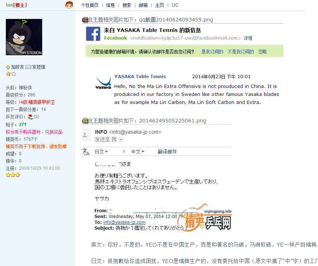Click the INFO sender name in the second email
318x266 pixels.
[x=101, y=132]
